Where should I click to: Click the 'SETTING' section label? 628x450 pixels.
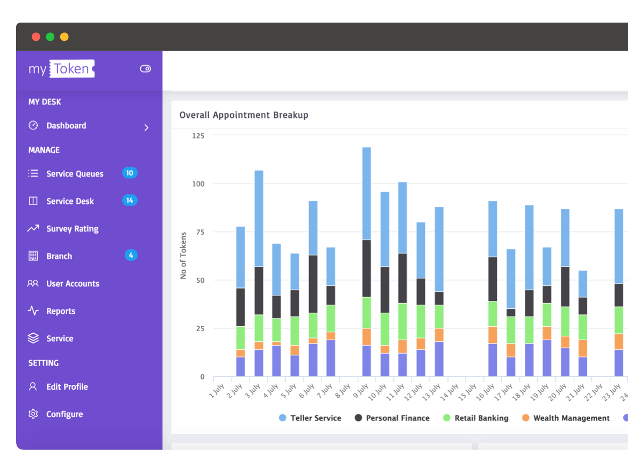[x=44, y=363]
